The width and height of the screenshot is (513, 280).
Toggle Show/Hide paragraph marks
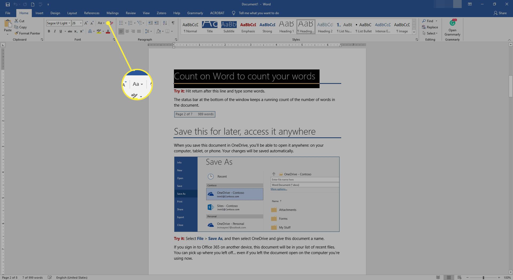173,23
